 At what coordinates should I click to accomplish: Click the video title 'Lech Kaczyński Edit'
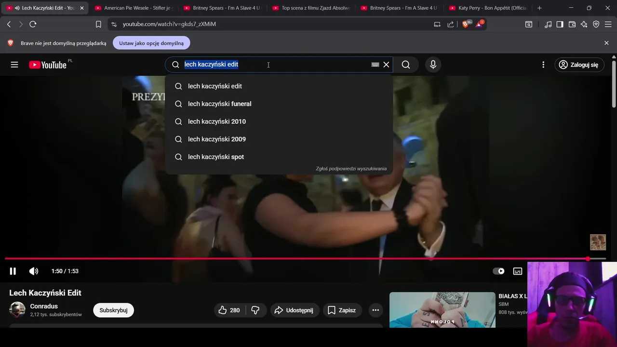click(45, 293)
